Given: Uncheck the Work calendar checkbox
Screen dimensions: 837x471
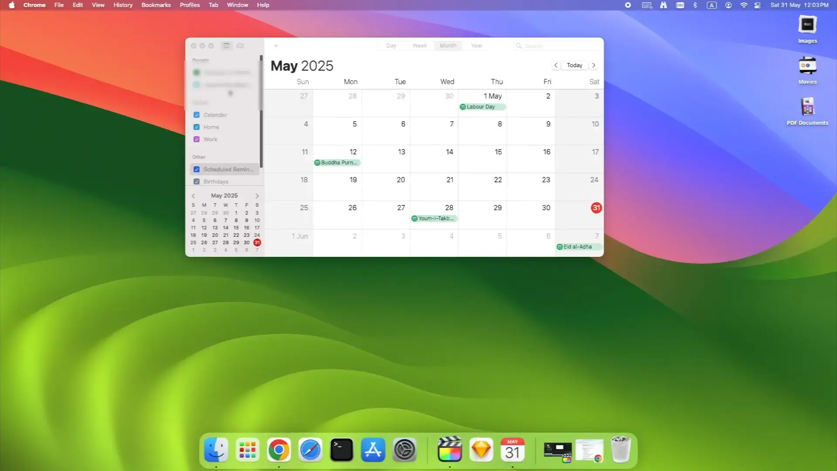Looking at the screenshot, I should pos(197,139).
